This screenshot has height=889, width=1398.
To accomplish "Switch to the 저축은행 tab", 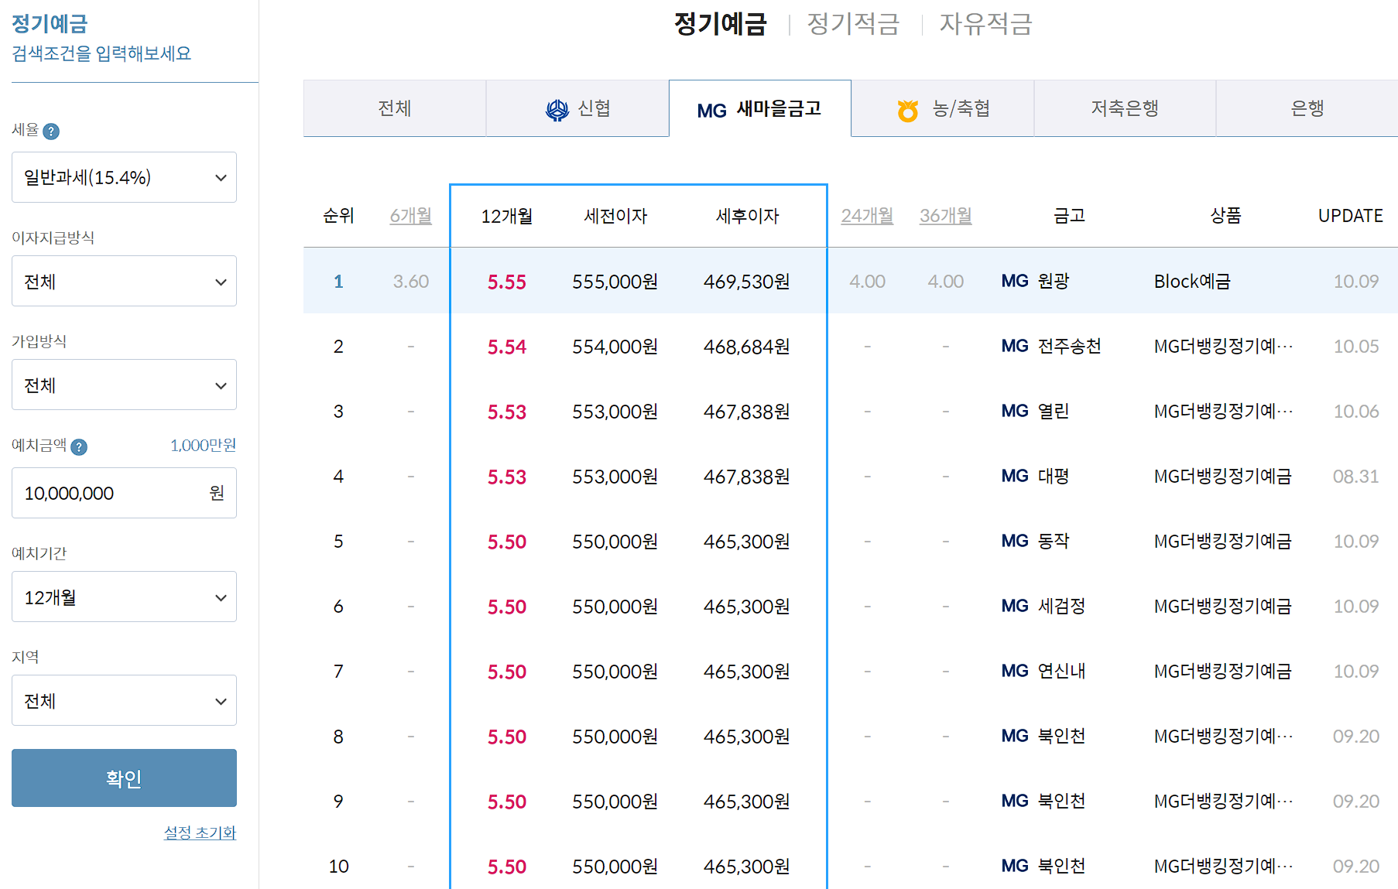I will coord(1125,108).
